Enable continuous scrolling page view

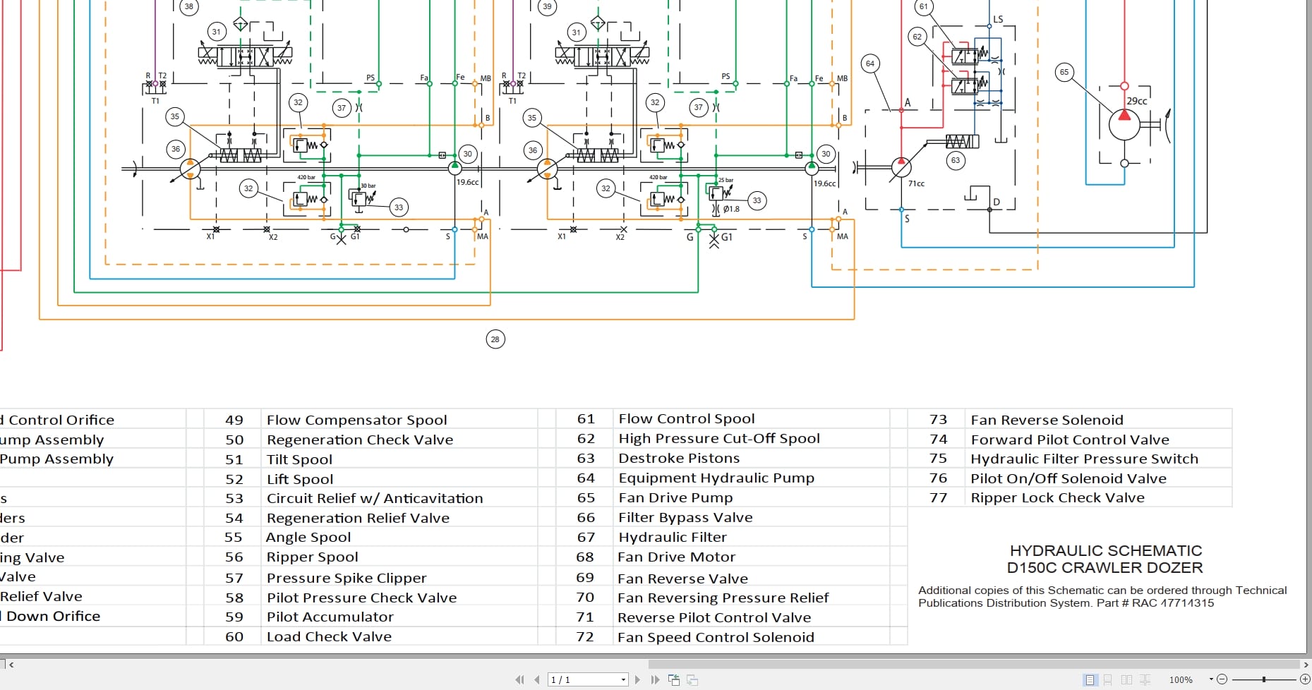(x=1109, y=679)
